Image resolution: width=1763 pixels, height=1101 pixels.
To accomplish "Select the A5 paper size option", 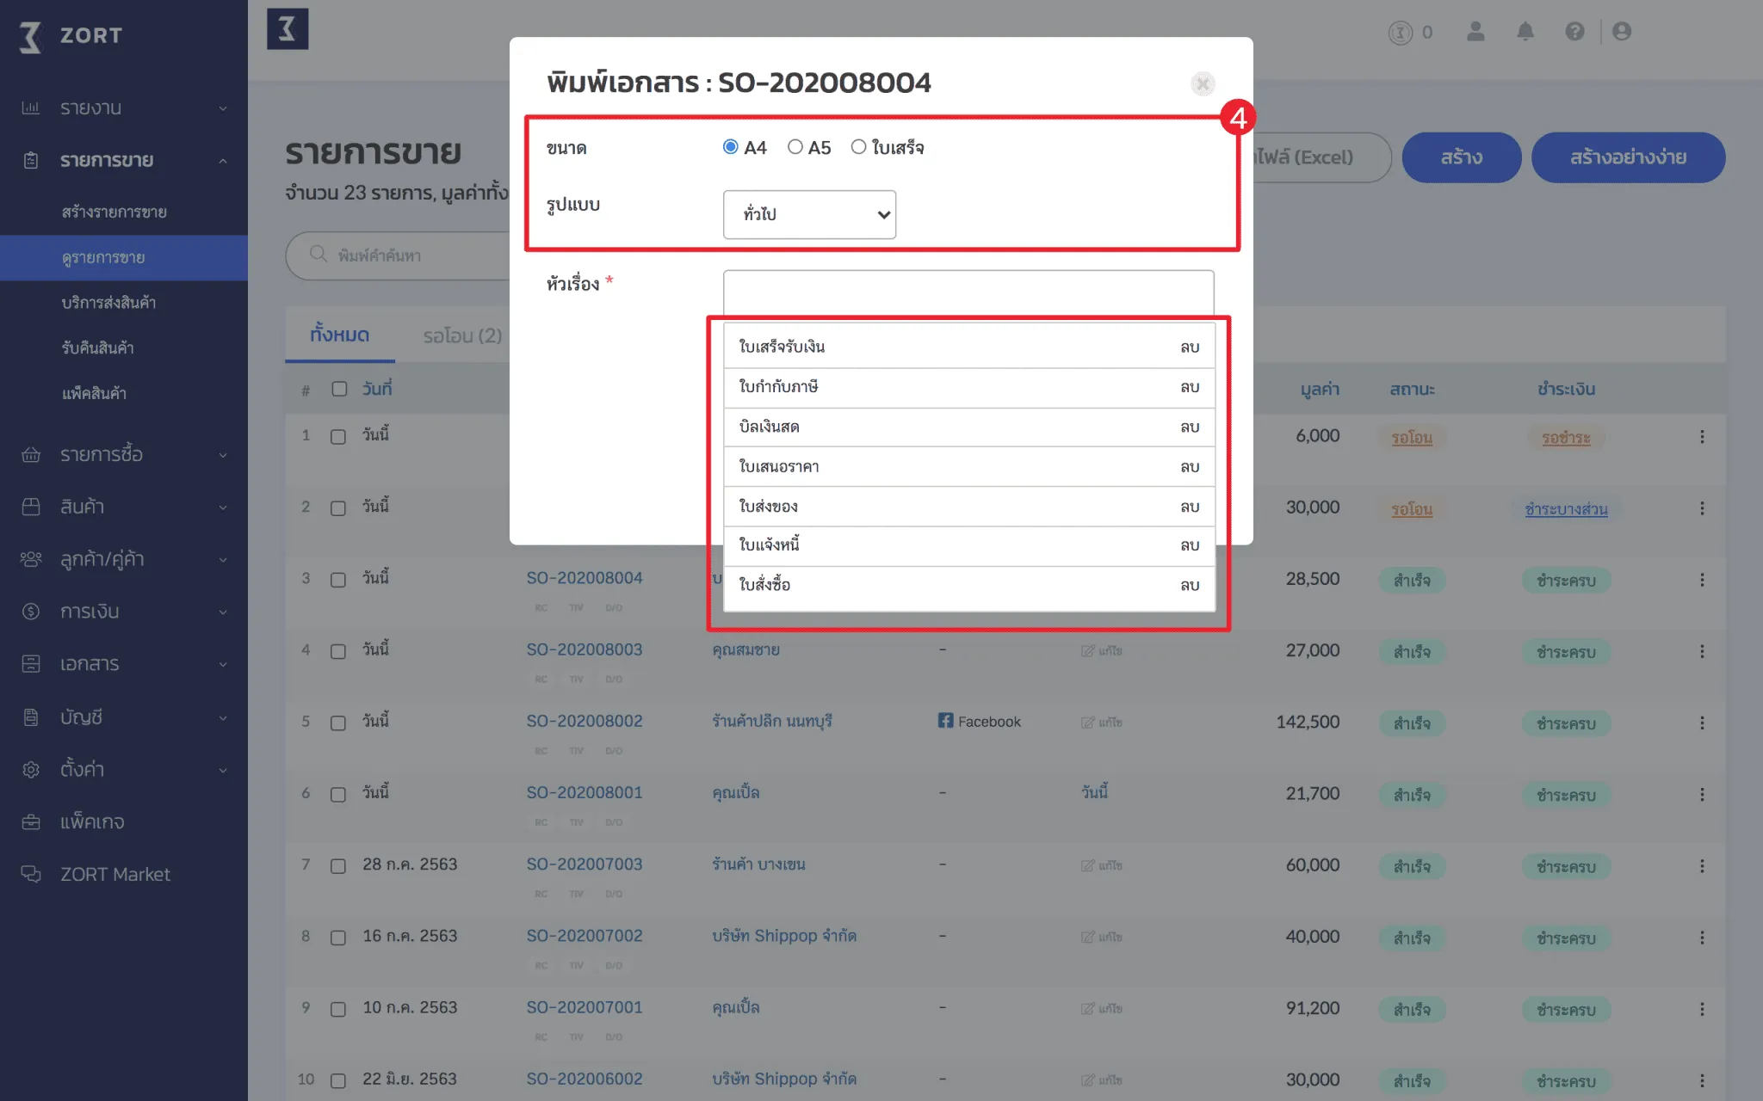I will click(795, 147).
